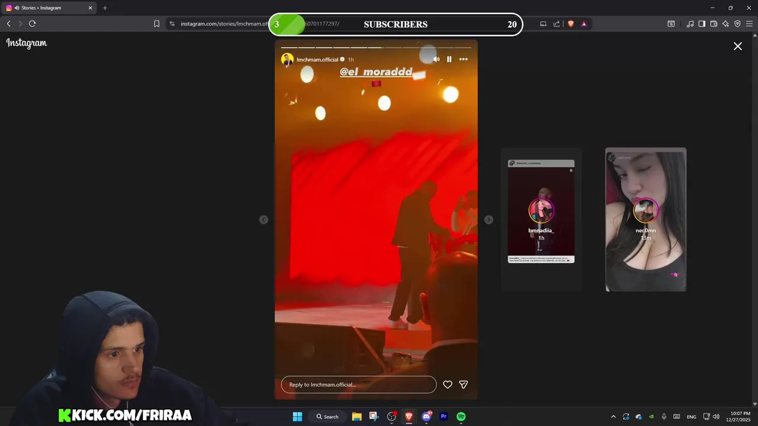Switch to Brave in the taskbar
The width and height of the screenshot is (758, 426).
[409, 417]
